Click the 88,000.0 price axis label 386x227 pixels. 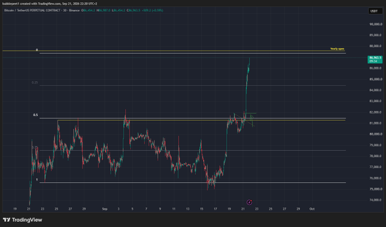tap(376, 46)
